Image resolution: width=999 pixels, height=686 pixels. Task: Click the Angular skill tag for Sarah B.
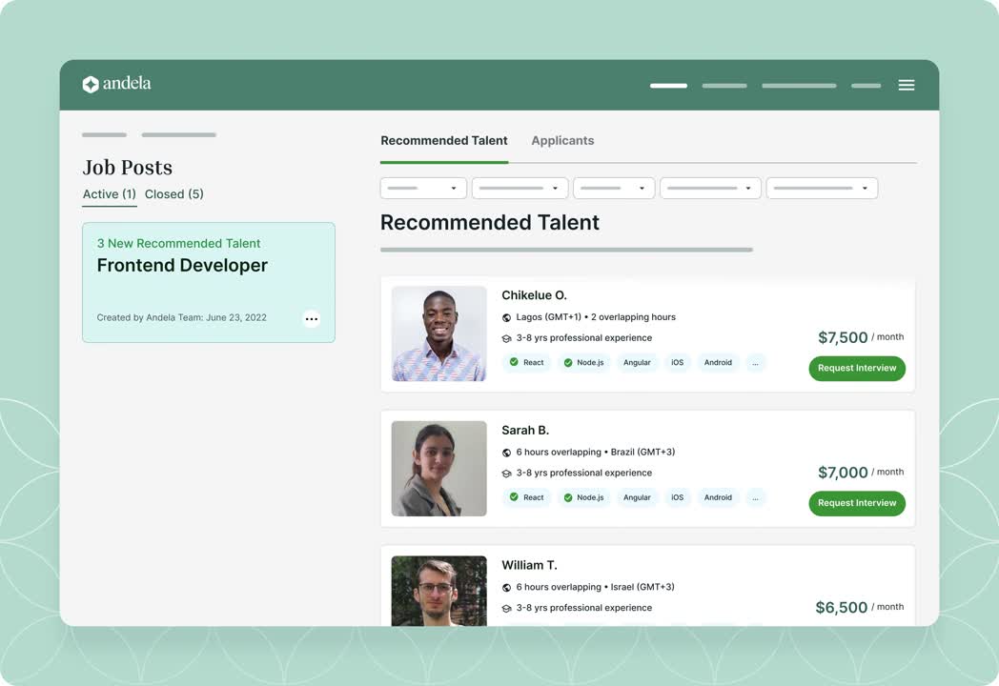637,497
